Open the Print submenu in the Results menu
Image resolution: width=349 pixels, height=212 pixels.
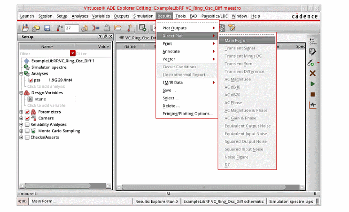(x=187, y=44)
